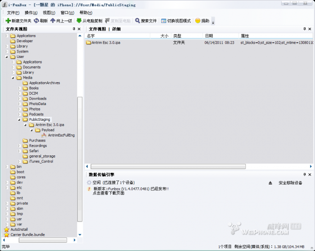
Task: Select the Downloads folder in tree
Action: pos(38,99)
